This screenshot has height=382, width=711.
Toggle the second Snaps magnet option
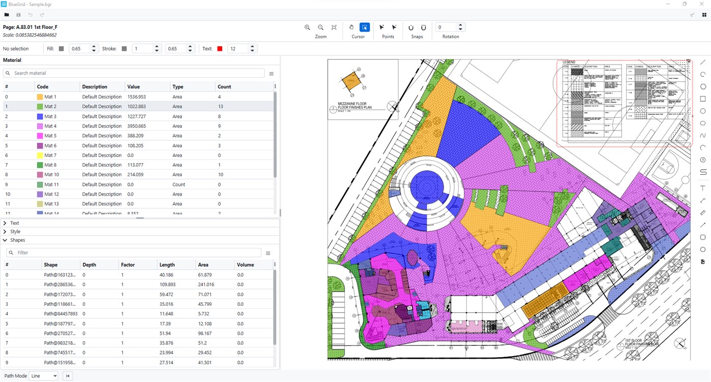pyautogui.click(x=423, y=27)
